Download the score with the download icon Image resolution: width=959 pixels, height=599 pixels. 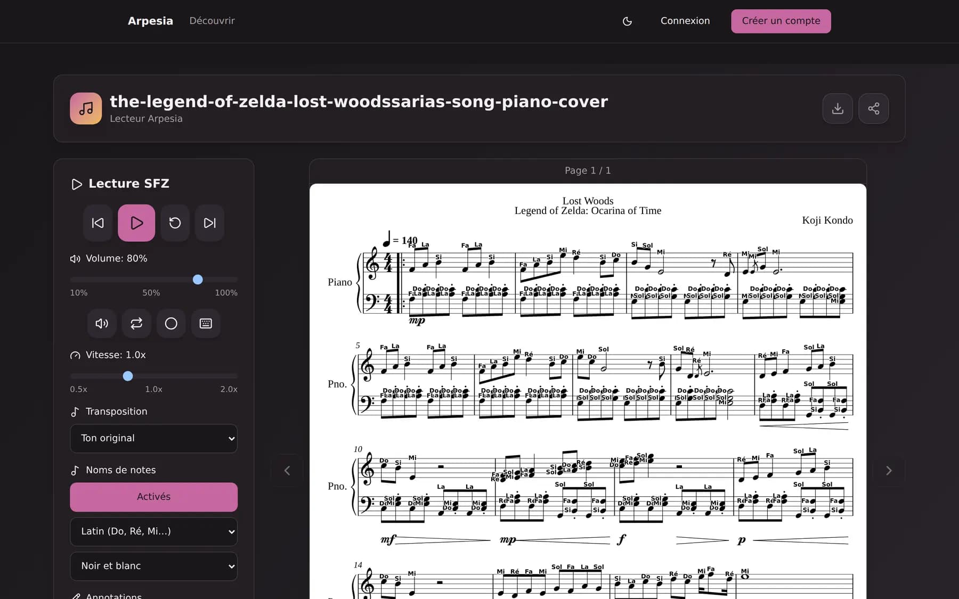(x=838, y=109)
